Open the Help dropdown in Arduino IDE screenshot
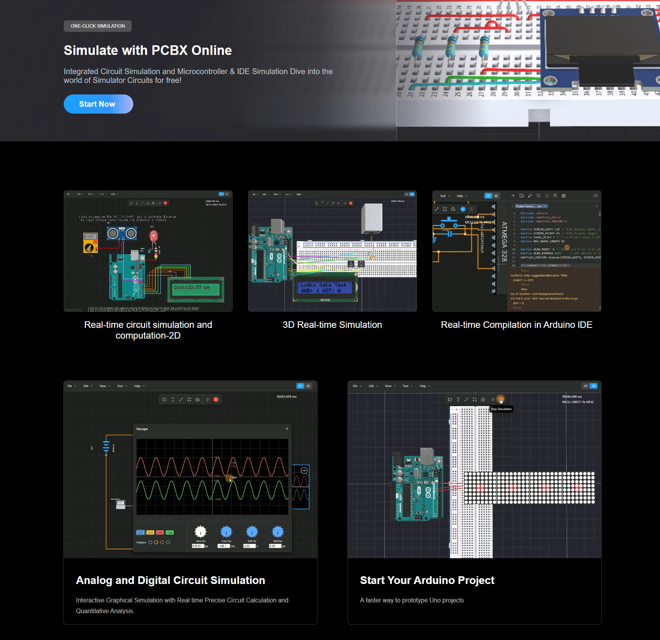Viewport: 660px width, 640px height. click(462, 196)
